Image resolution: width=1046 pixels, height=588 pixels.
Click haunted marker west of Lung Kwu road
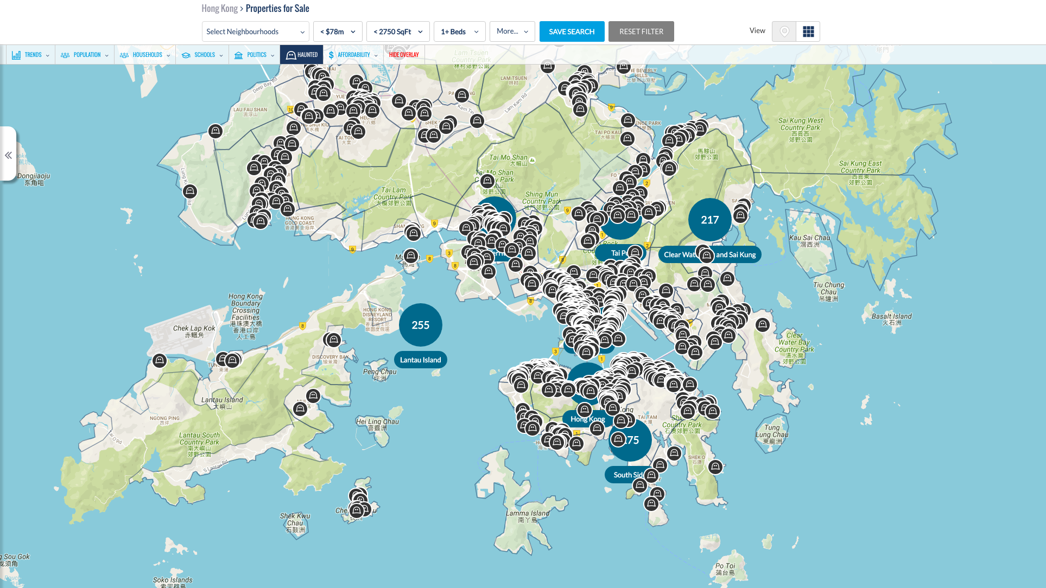pos(190,191)
